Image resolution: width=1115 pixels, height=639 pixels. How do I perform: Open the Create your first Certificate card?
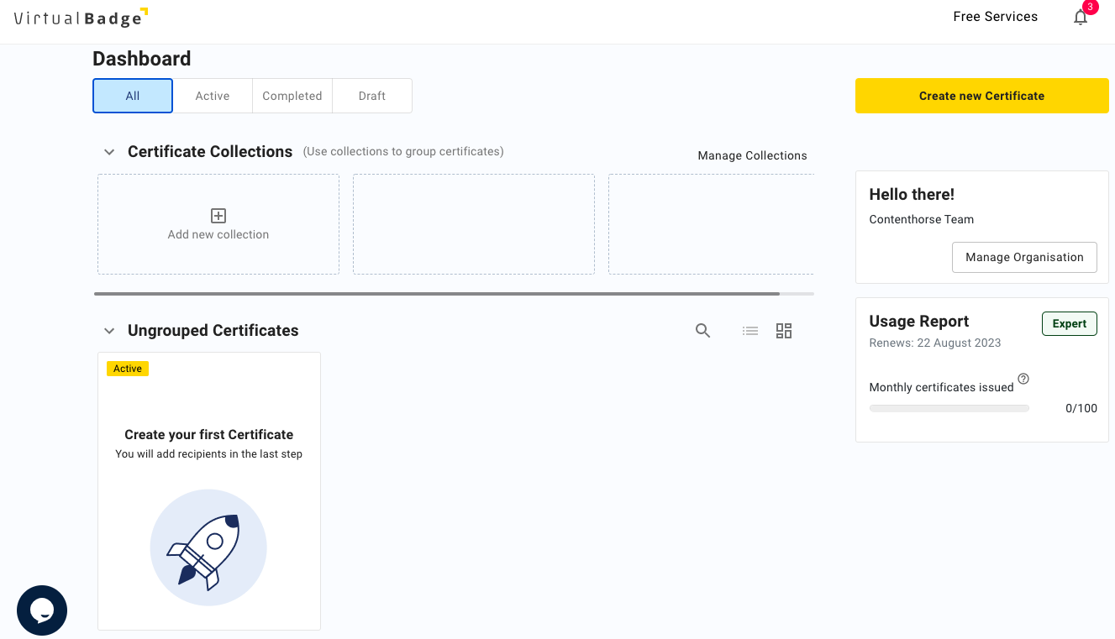(208, 490)
